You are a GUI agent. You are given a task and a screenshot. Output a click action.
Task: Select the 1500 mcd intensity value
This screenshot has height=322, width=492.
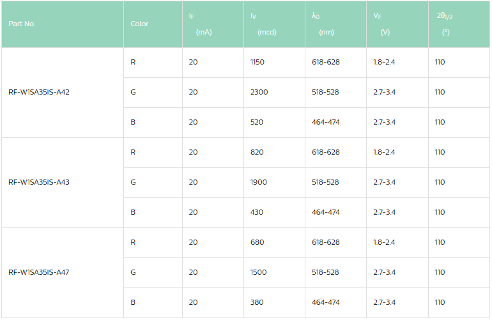pyautogui.click(x=259, y=272)
